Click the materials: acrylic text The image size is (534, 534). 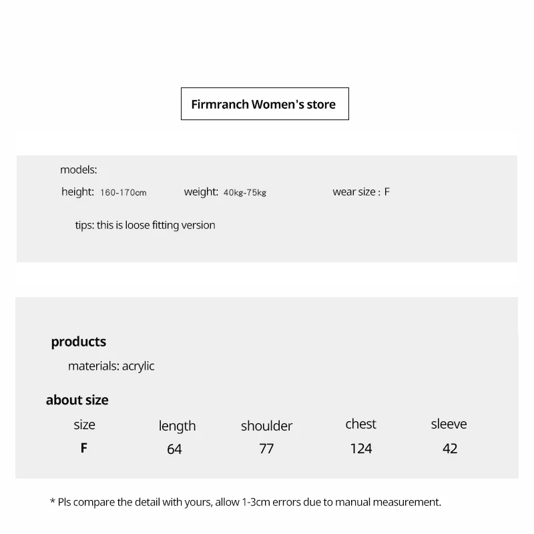[x=111, y=366]
